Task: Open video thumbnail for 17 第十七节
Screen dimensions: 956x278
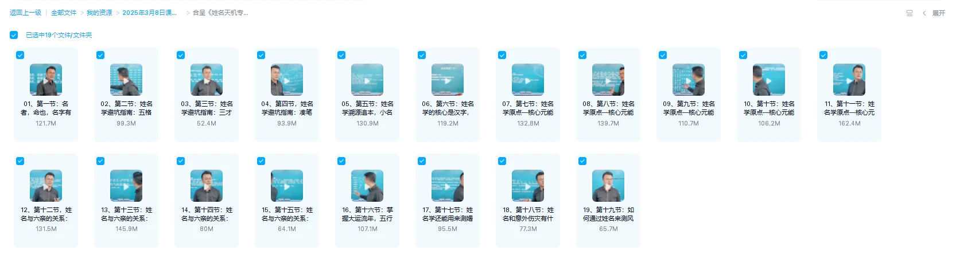Action: 448,186
